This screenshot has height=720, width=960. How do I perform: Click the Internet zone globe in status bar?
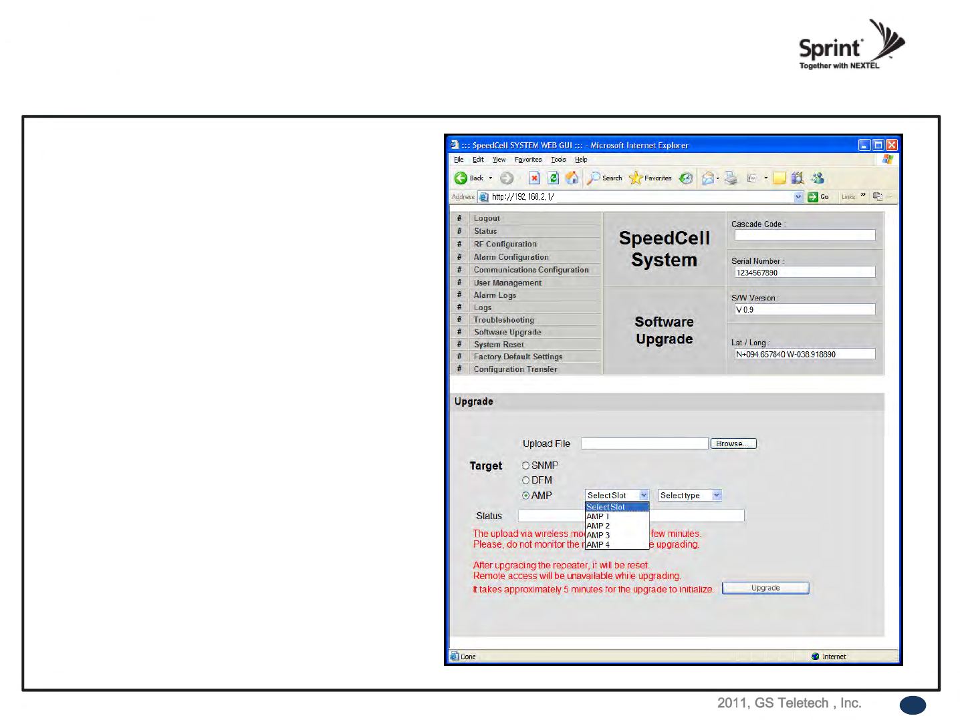click(x=816, y=657)
